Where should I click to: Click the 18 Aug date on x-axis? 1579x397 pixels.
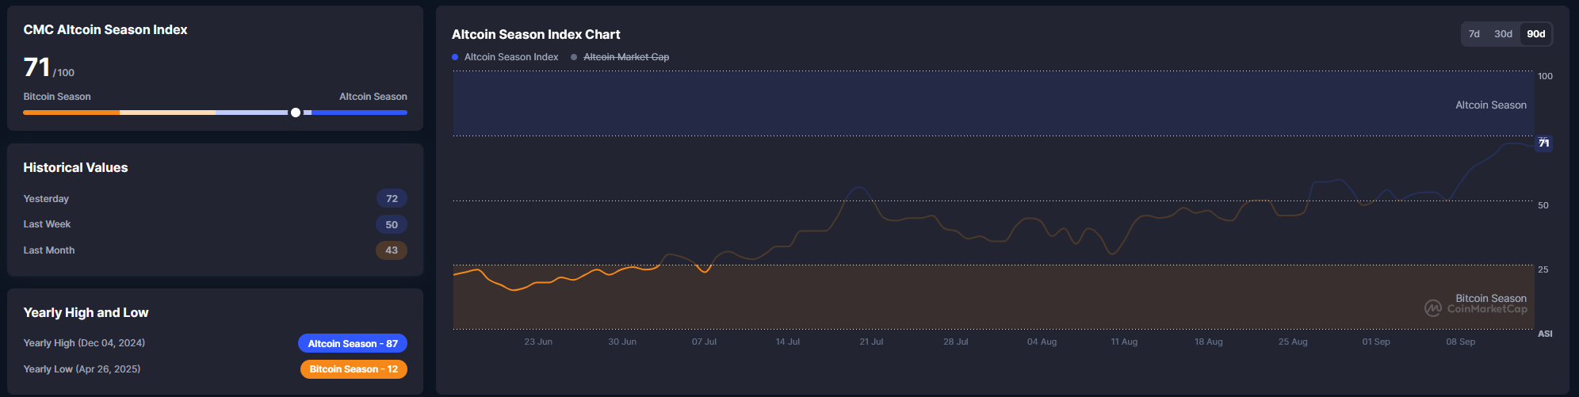(x=1209, y=342)
